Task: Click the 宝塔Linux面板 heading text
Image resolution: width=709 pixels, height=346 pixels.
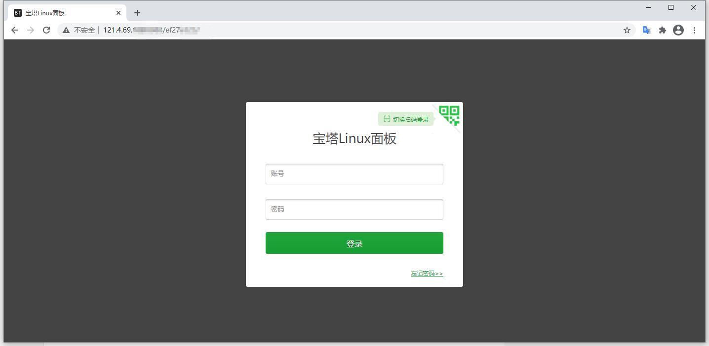Action: pyautogui.click(x=354, y=138)
